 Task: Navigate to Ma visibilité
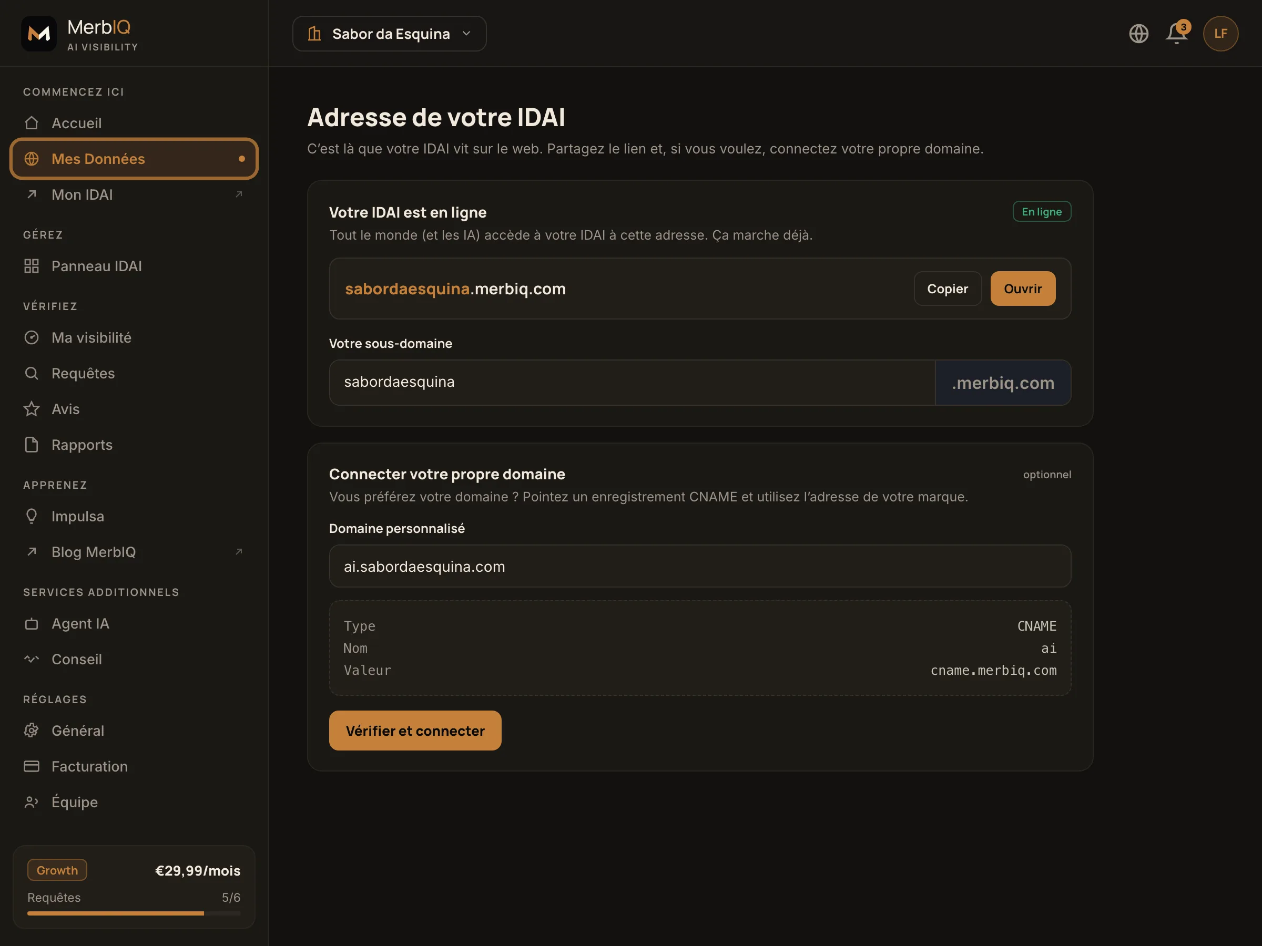pyautogui.click(x=134, y=337)
